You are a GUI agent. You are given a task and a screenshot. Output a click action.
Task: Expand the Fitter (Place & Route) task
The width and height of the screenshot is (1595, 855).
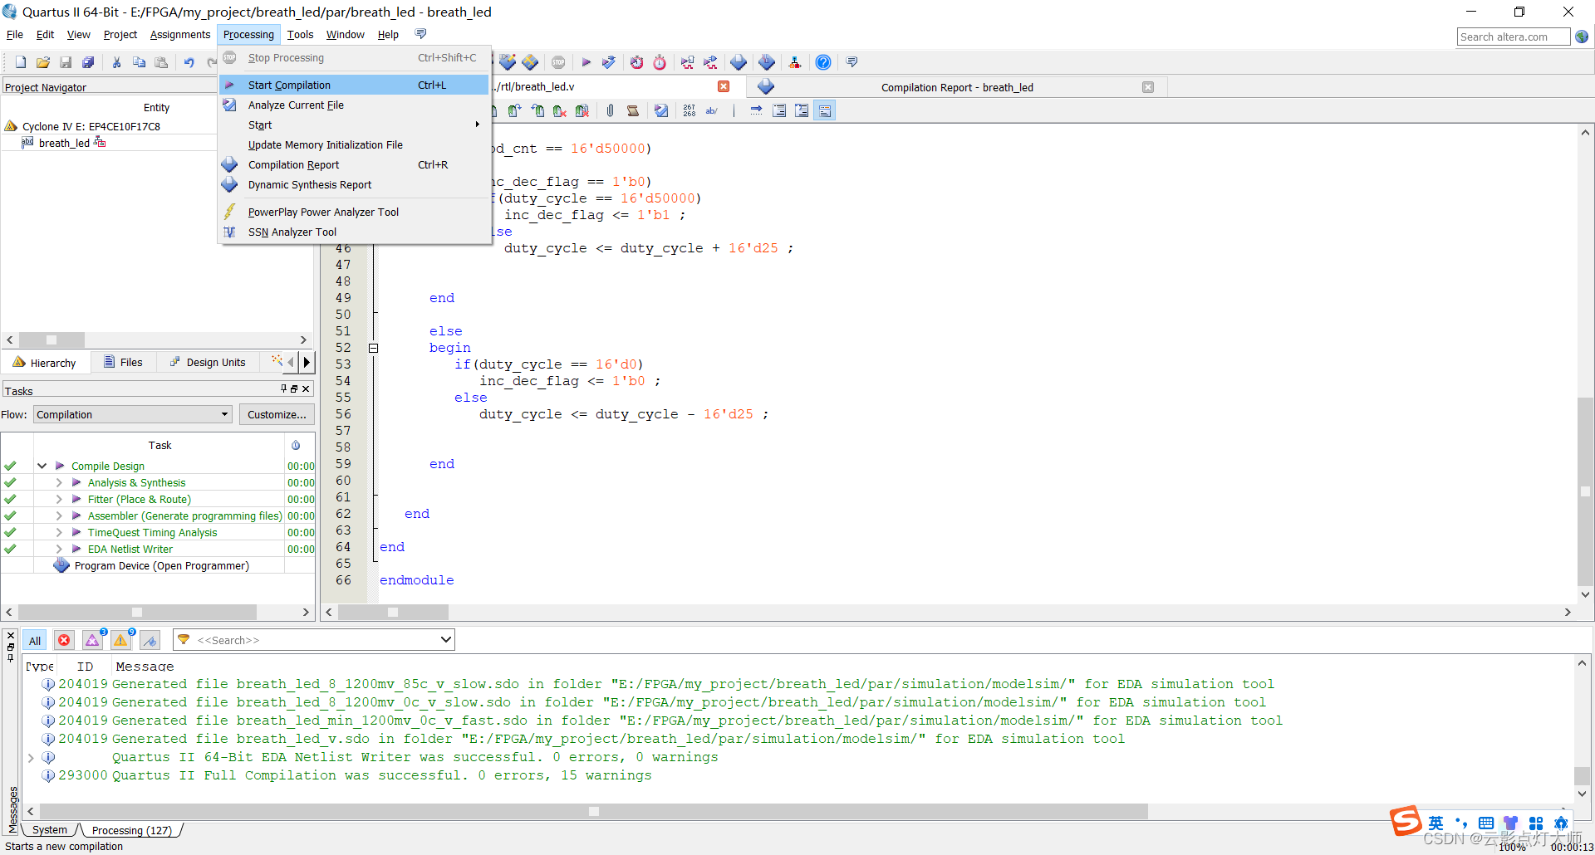(x=59, y=499)
